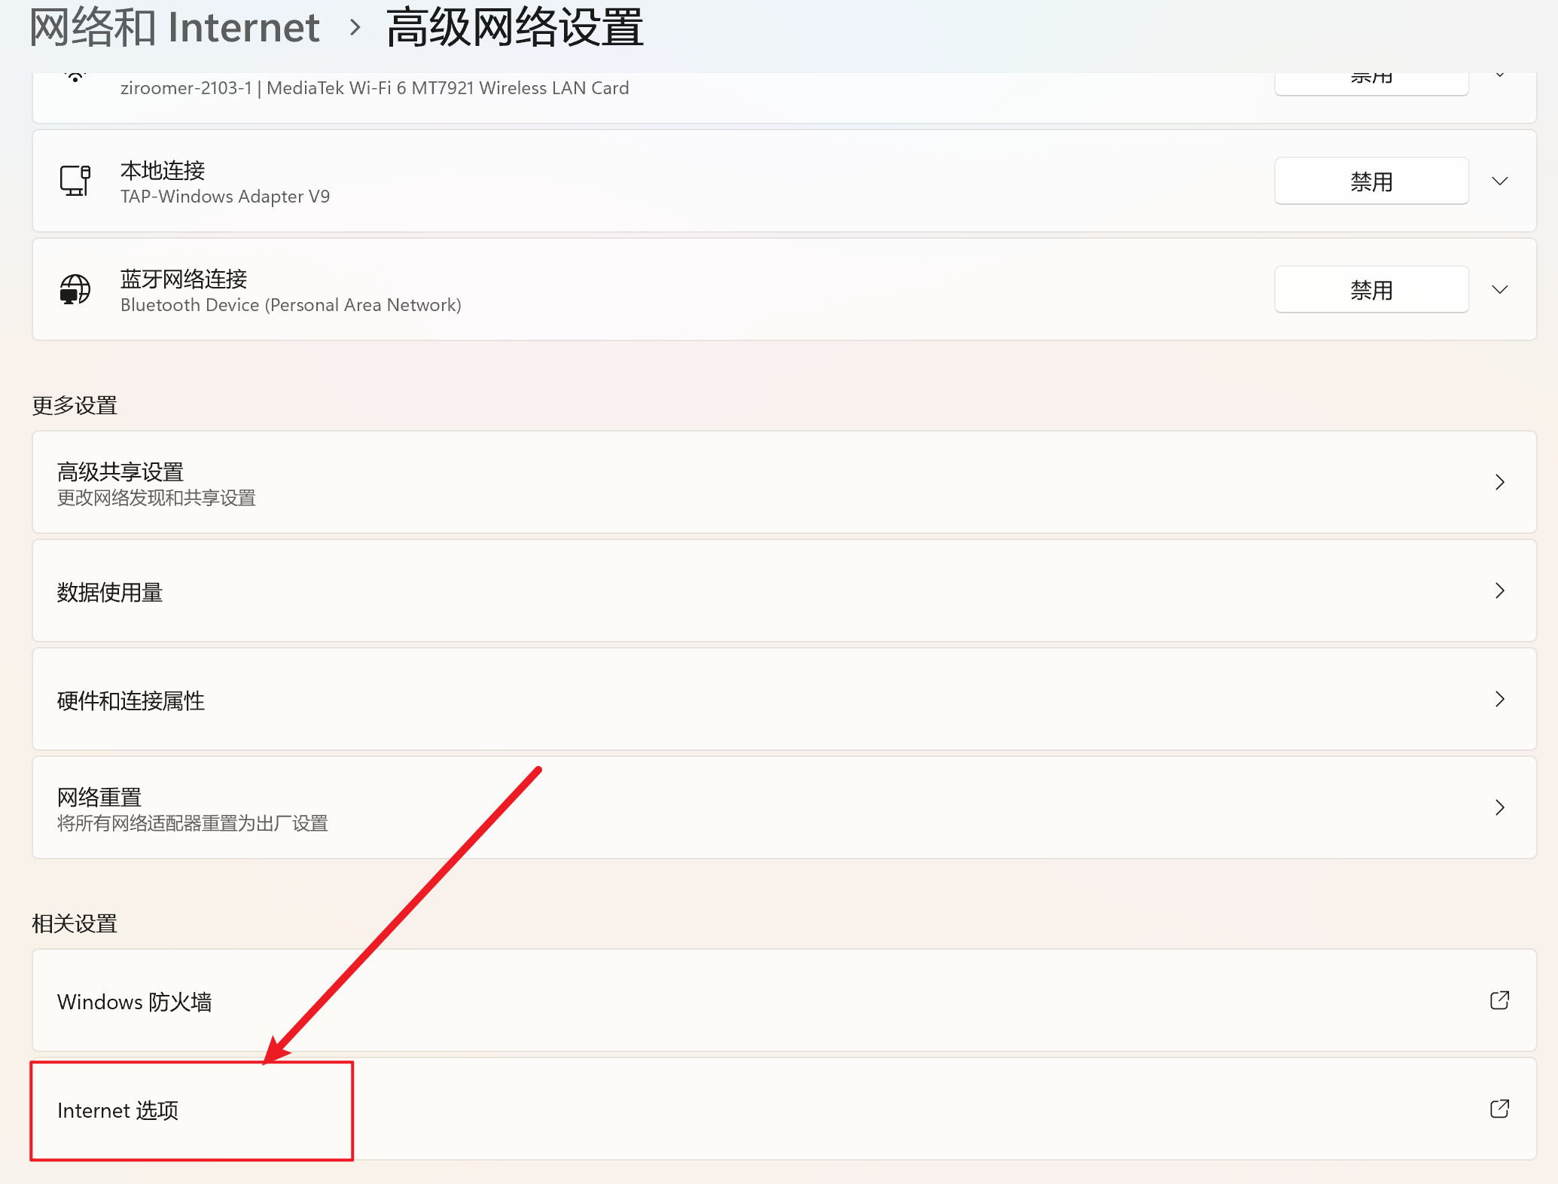Expand the MediaTek Wi-Fi adapter details
Screen dimensions: 1558x1184
pyautogui.click(x=1499, y=76)
